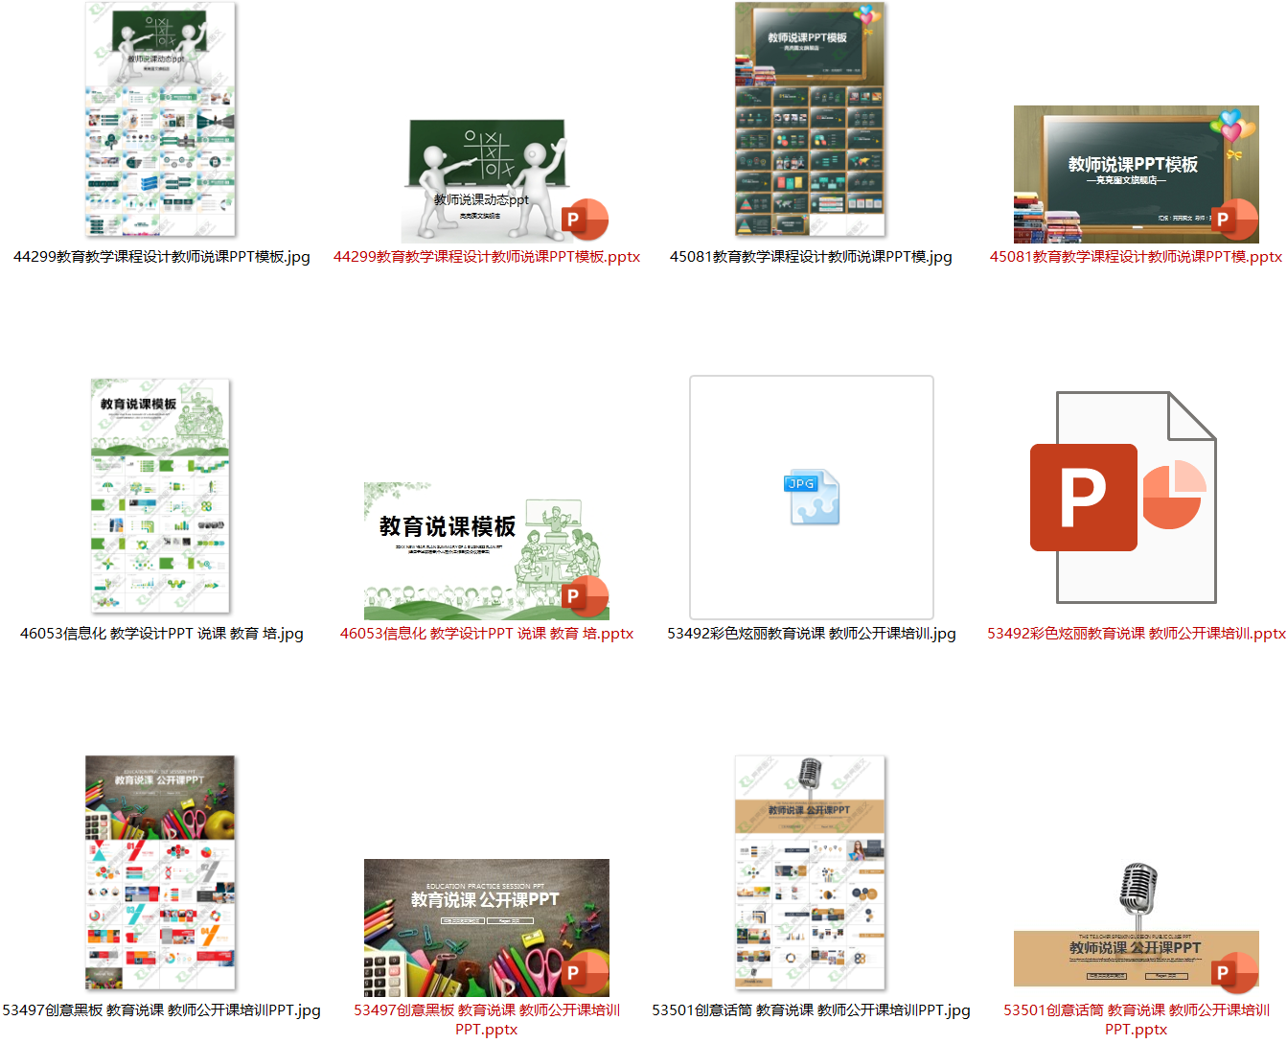Screen dimensions: 1287x1044
Task: Select the 46053 pptx green sketch slide icon
Action: click(x=487, y=550)
